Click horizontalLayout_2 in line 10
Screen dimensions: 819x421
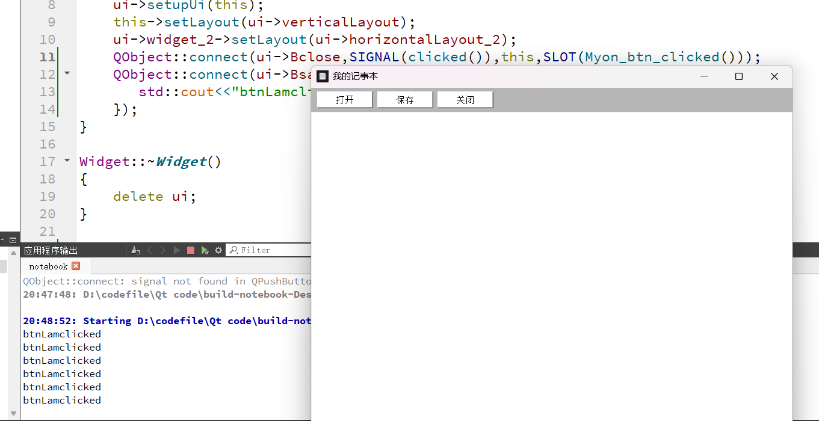425,40
